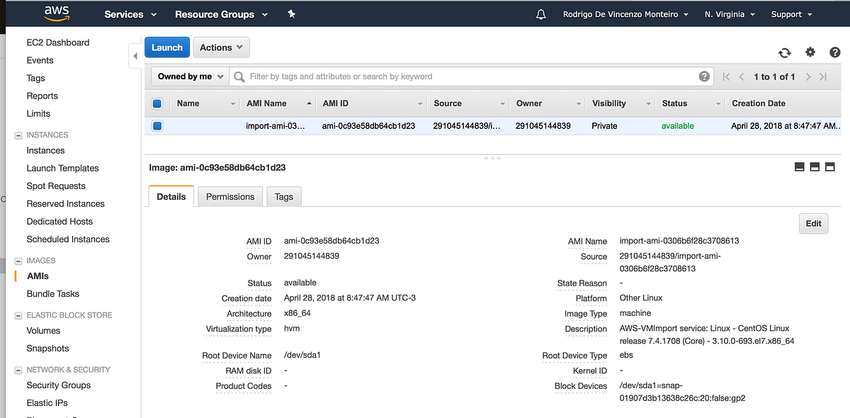Click the pinned favorites star icon
The width and height of the screenshot is (850, 418).
pos(291,13)
